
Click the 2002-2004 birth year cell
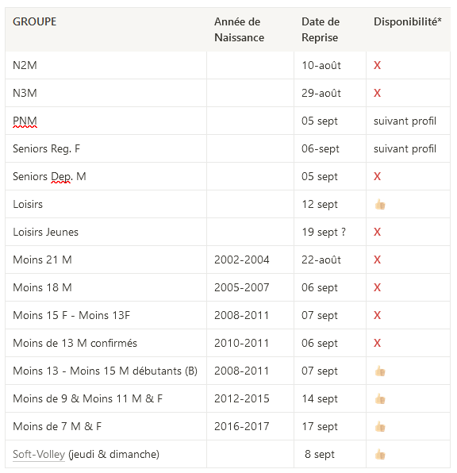242,260
